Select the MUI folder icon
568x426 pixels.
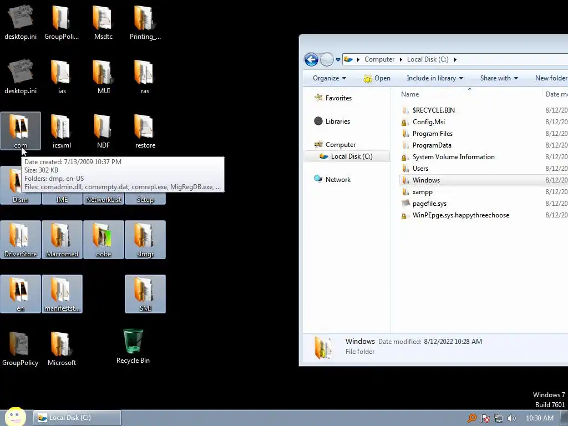point(103,77)
